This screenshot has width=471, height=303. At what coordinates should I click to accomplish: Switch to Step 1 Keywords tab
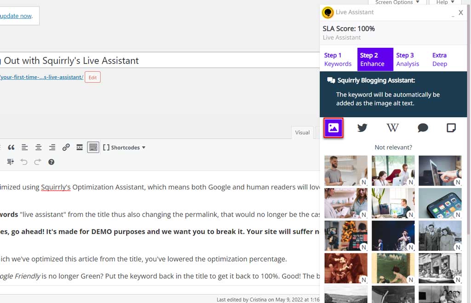click(x=338, y=59)
